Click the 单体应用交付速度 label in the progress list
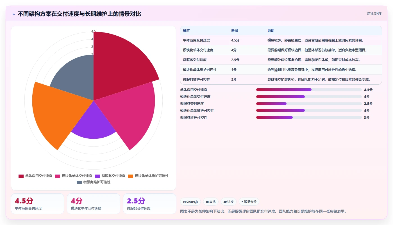 point(194,90)
